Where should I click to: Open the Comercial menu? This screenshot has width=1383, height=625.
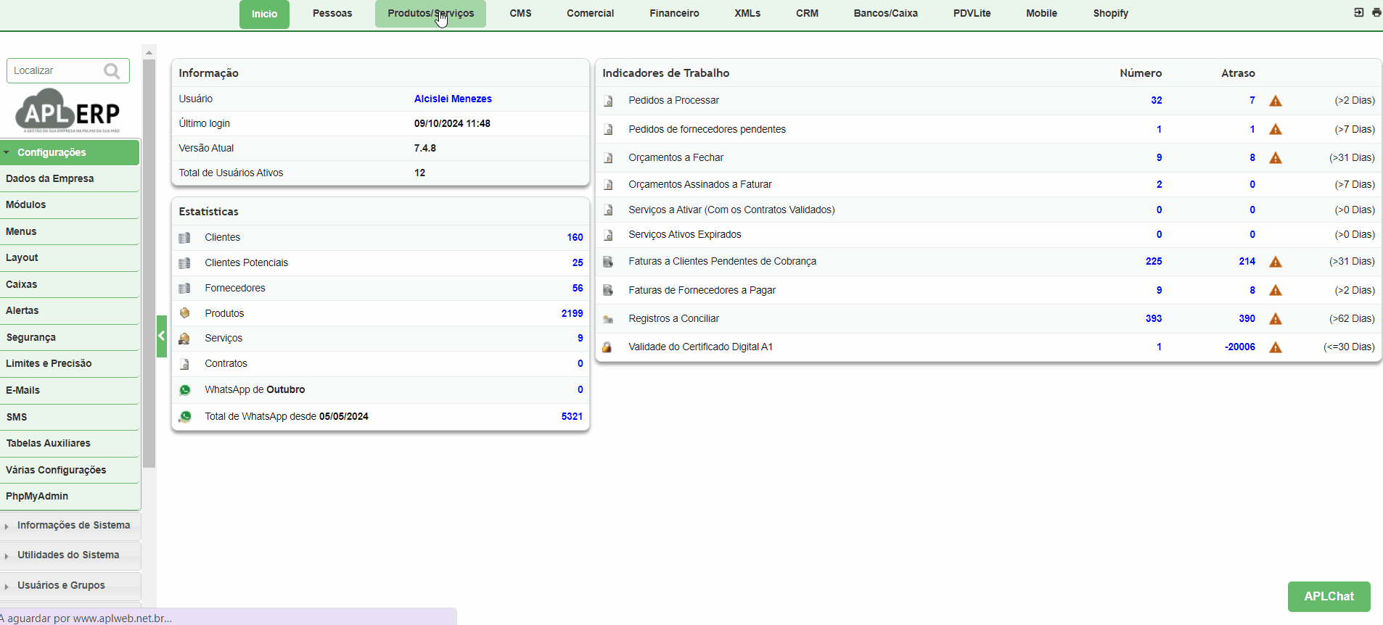click(590, 13)
